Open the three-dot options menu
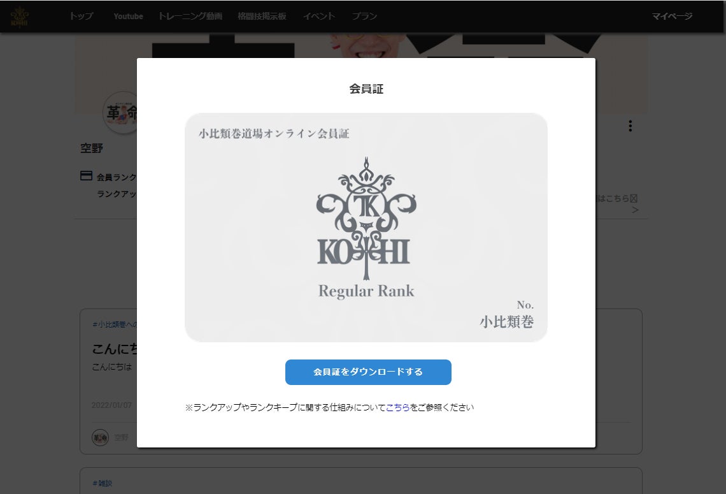The height and width of the screenshot is (494, 726). pyautogui.click(x=630, y=126)
